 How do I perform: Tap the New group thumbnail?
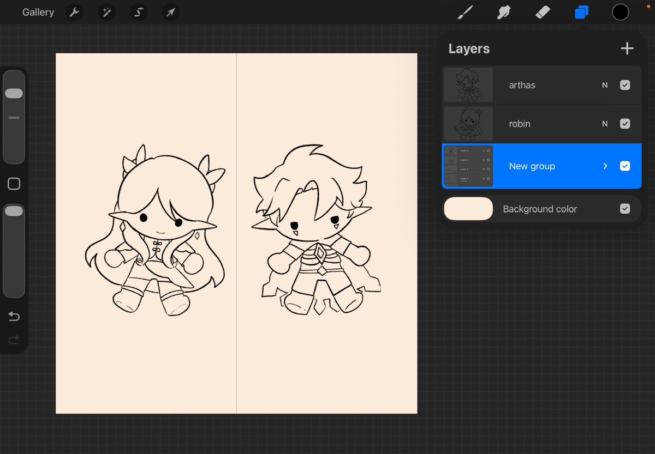[x=468, y=166]
